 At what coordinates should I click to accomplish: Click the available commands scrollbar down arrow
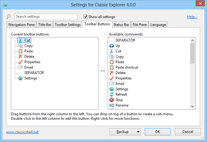coord(192,106)
